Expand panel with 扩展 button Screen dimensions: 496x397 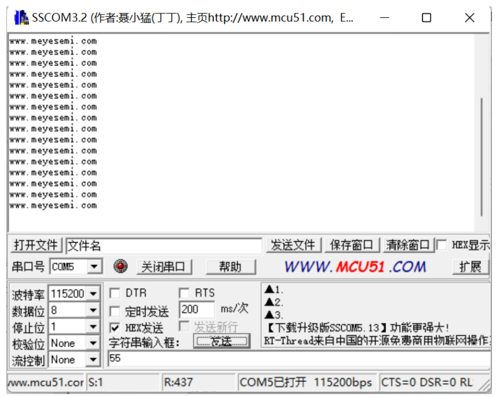pyautogui.click(x=471, y=267)
